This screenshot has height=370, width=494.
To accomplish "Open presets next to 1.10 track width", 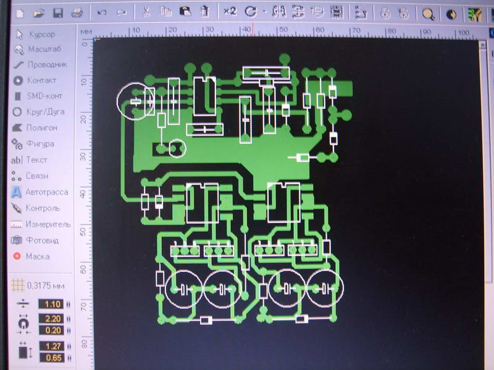I will (x=69, y=304).
